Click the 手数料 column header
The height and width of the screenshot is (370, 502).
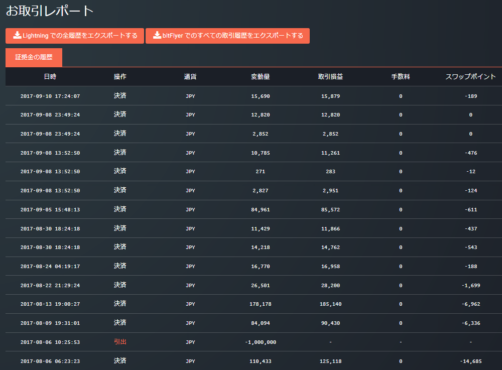coord(401,77)
